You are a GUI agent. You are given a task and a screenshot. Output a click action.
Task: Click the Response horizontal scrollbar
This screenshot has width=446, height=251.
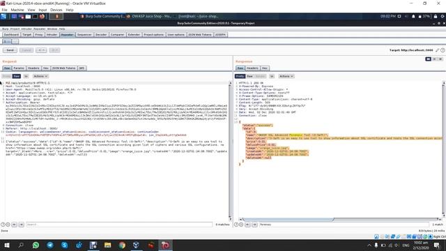288,220
